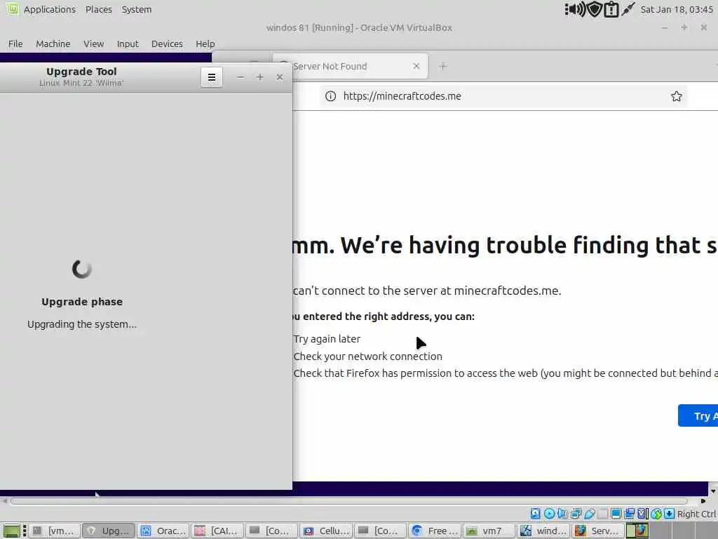Screen dimensions: 718x539
Task: Click the Mint logo in the top panel
Action: click(x=12, y=8)
